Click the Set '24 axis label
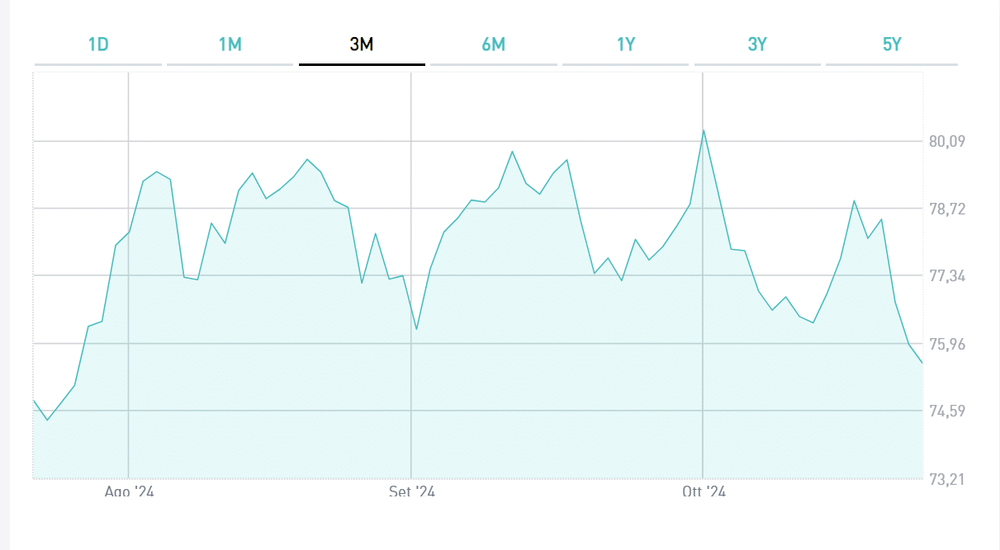The image size is (1000, 550). (x=412, y=491)
